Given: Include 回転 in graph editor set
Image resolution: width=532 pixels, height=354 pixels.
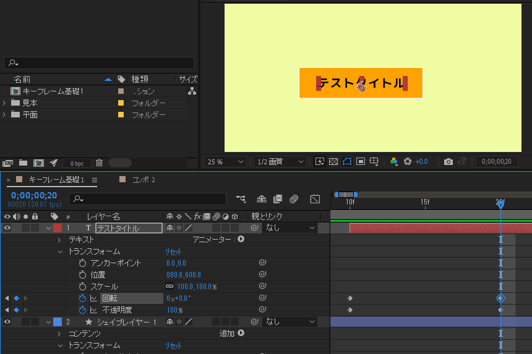Looking at the screenshot, I should pos(93,298).
